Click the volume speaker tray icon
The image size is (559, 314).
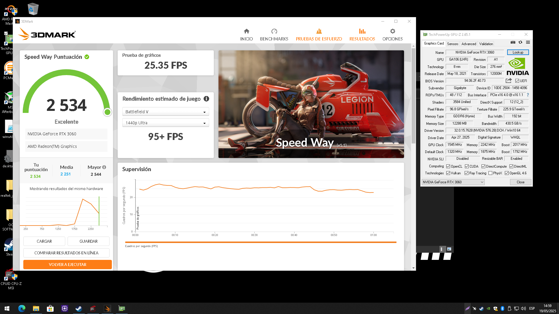523,308
